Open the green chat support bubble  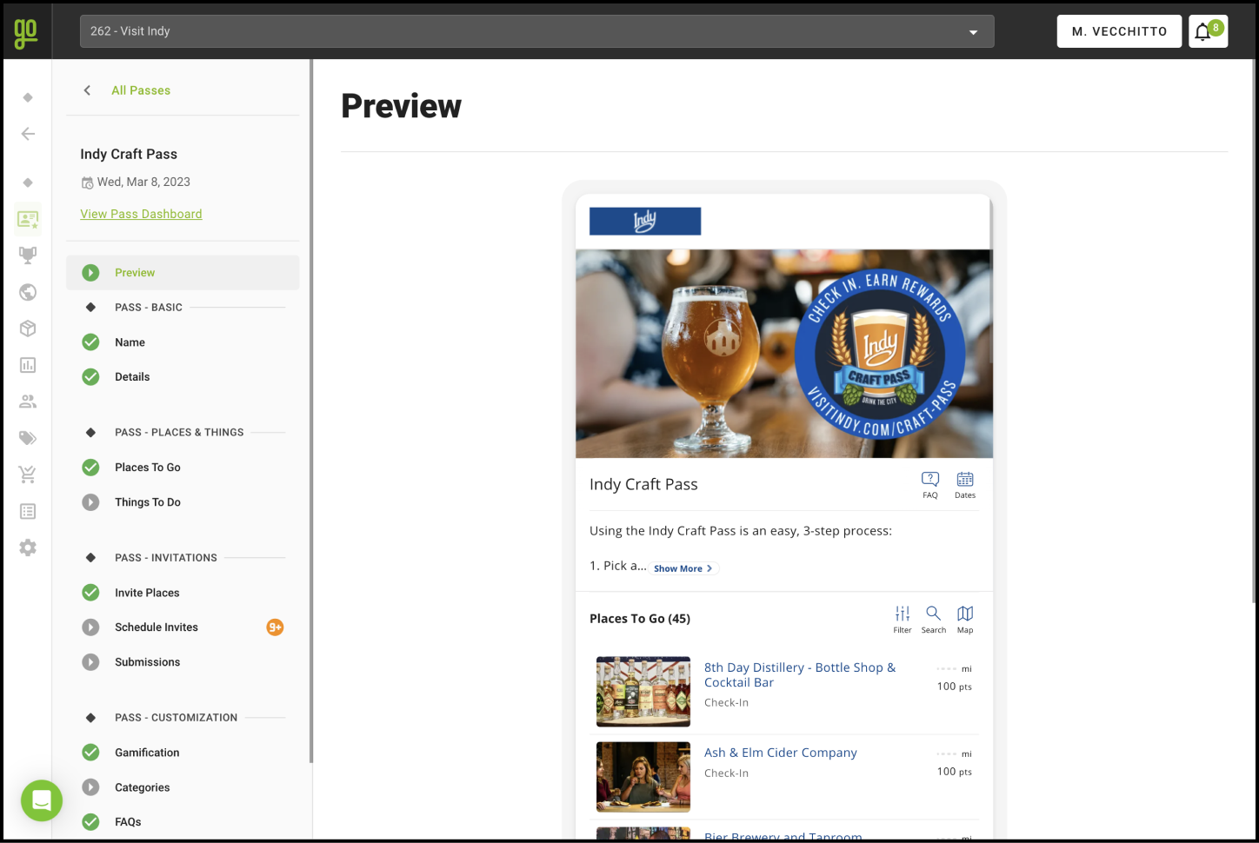[42, 800]
